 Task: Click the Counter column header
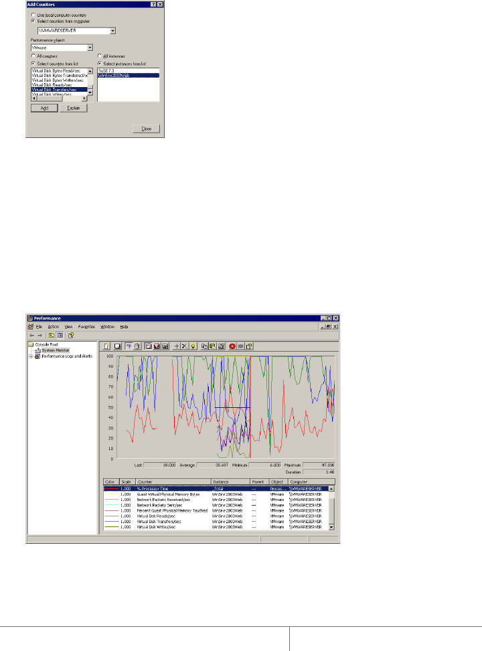click(174, 482)
